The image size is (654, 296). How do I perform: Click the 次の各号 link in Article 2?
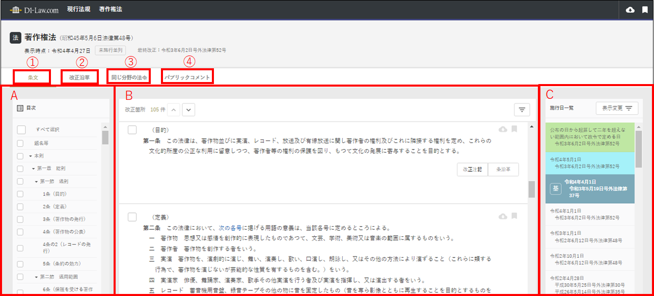coord(230,228)
